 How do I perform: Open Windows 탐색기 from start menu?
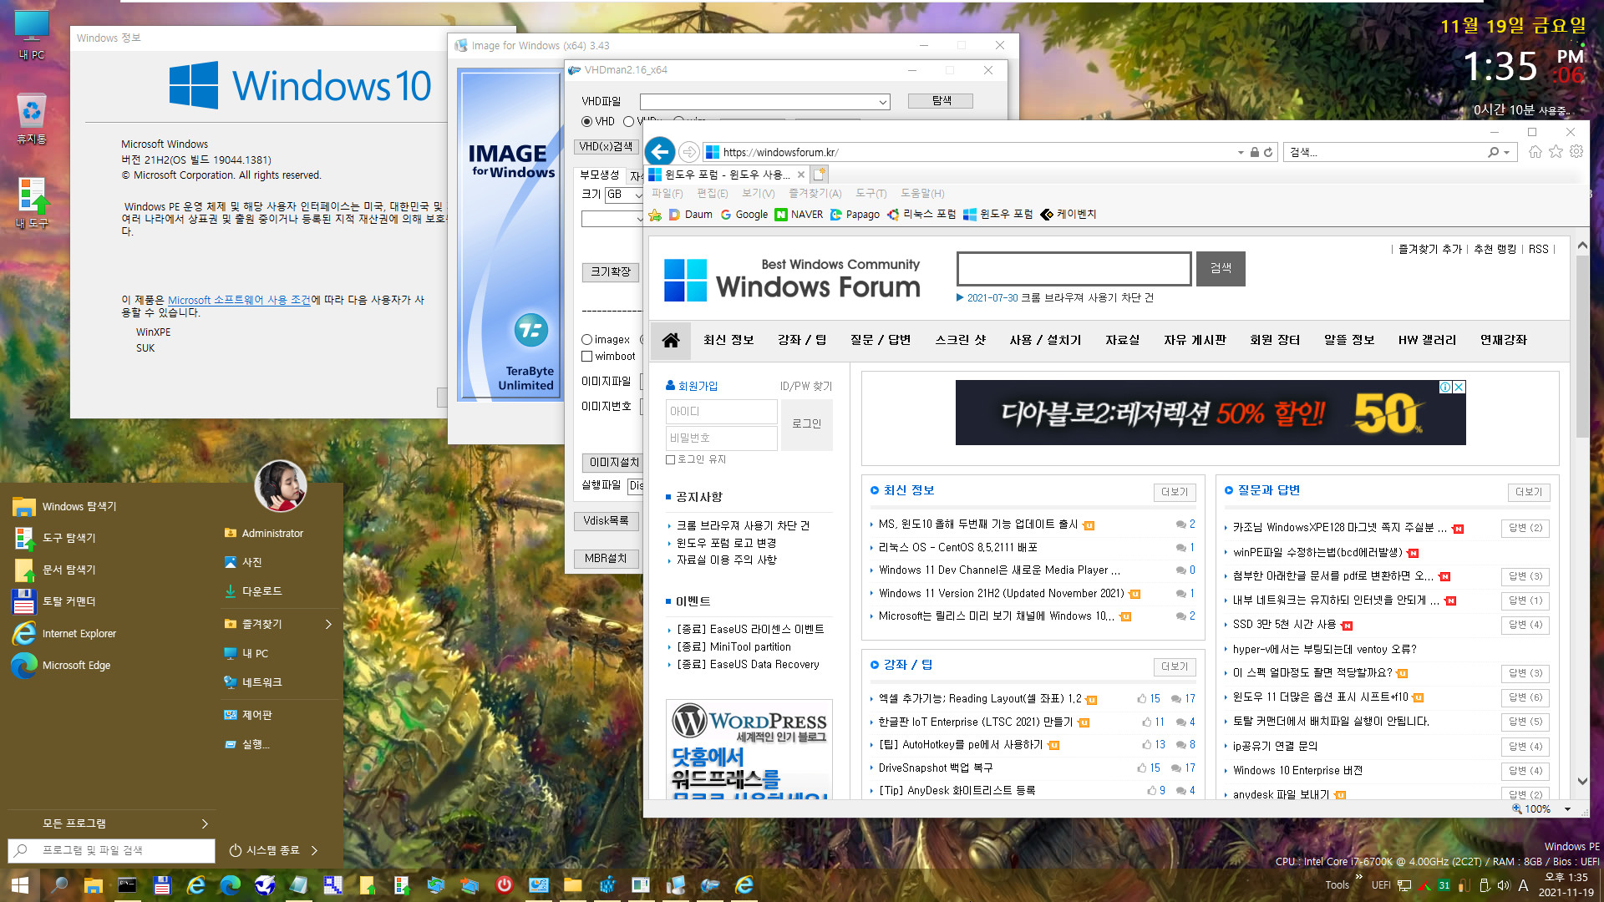(x=64, y=507)
